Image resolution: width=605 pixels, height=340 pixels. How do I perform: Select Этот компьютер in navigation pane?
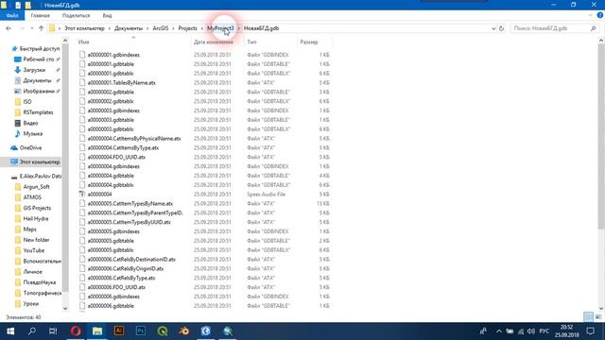pos(35,161)
